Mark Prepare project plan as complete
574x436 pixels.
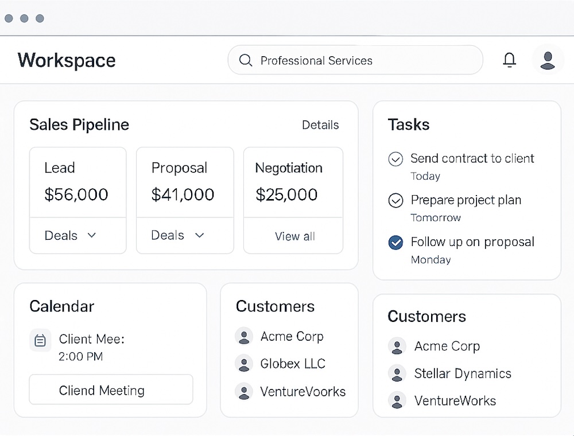point(395,200)
